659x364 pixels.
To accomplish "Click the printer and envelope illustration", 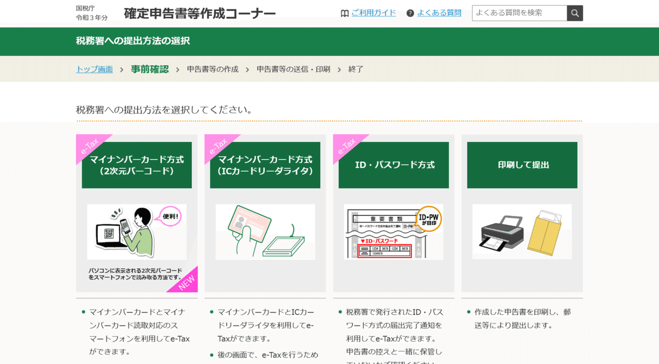I will (x=522, y=231).
